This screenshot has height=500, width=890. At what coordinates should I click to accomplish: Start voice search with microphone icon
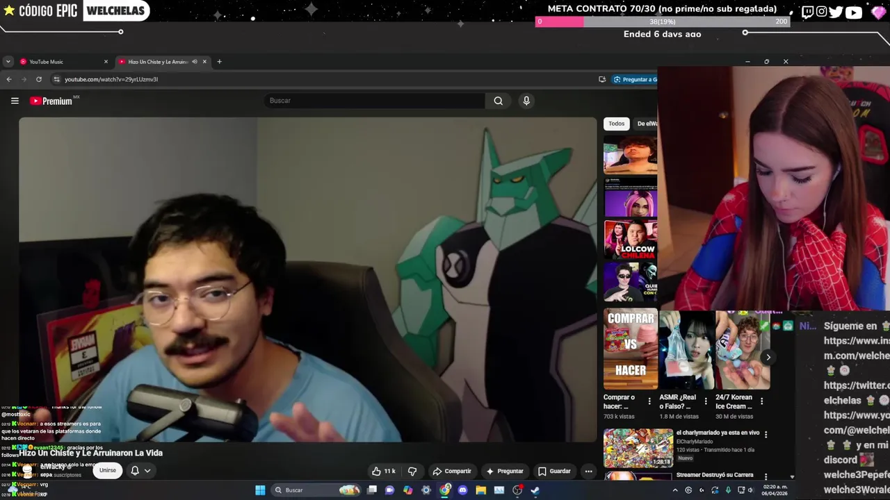pos(526,101)
